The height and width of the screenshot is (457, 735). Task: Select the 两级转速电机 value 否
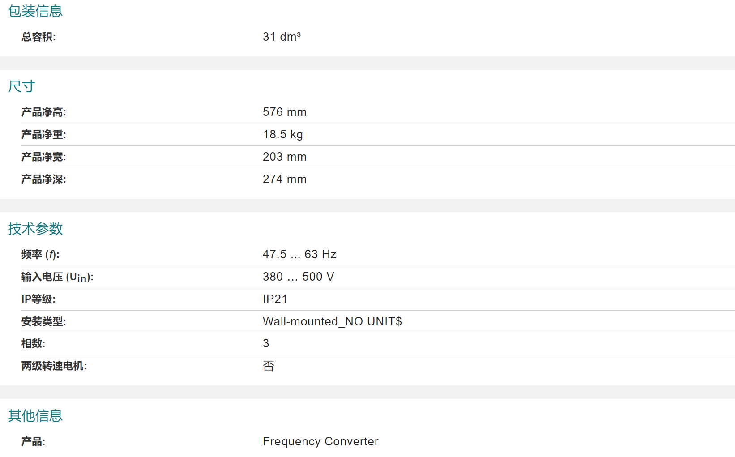click(269, 366)
